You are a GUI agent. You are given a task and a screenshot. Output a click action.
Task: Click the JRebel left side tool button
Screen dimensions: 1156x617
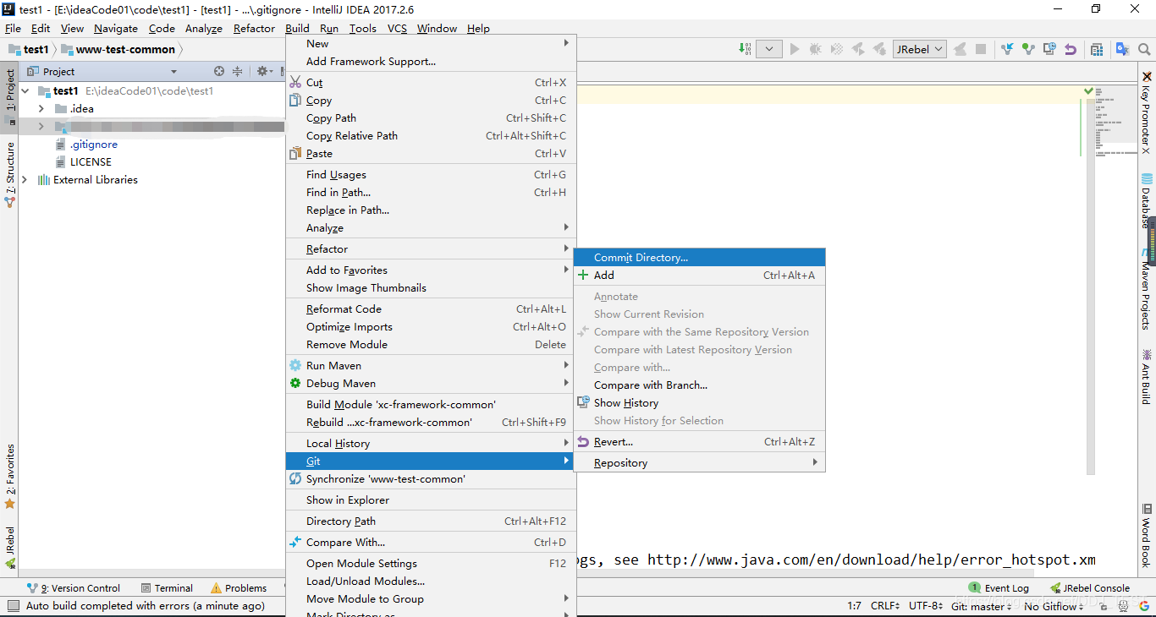[10, 546]
